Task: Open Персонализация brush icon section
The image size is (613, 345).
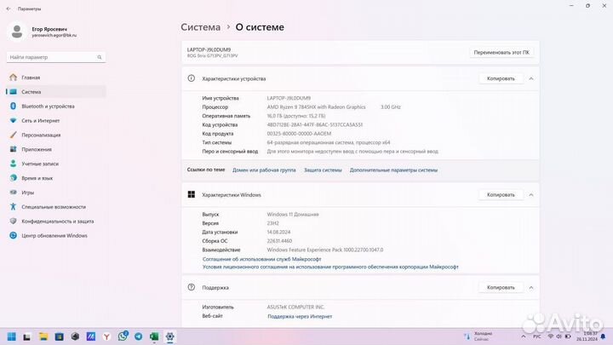Action: pyautogui.click(x=55, y=135)
